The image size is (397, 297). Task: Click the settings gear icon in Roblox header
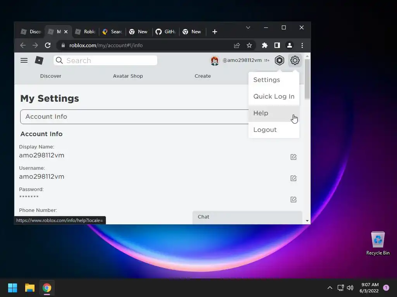point(295,60)
